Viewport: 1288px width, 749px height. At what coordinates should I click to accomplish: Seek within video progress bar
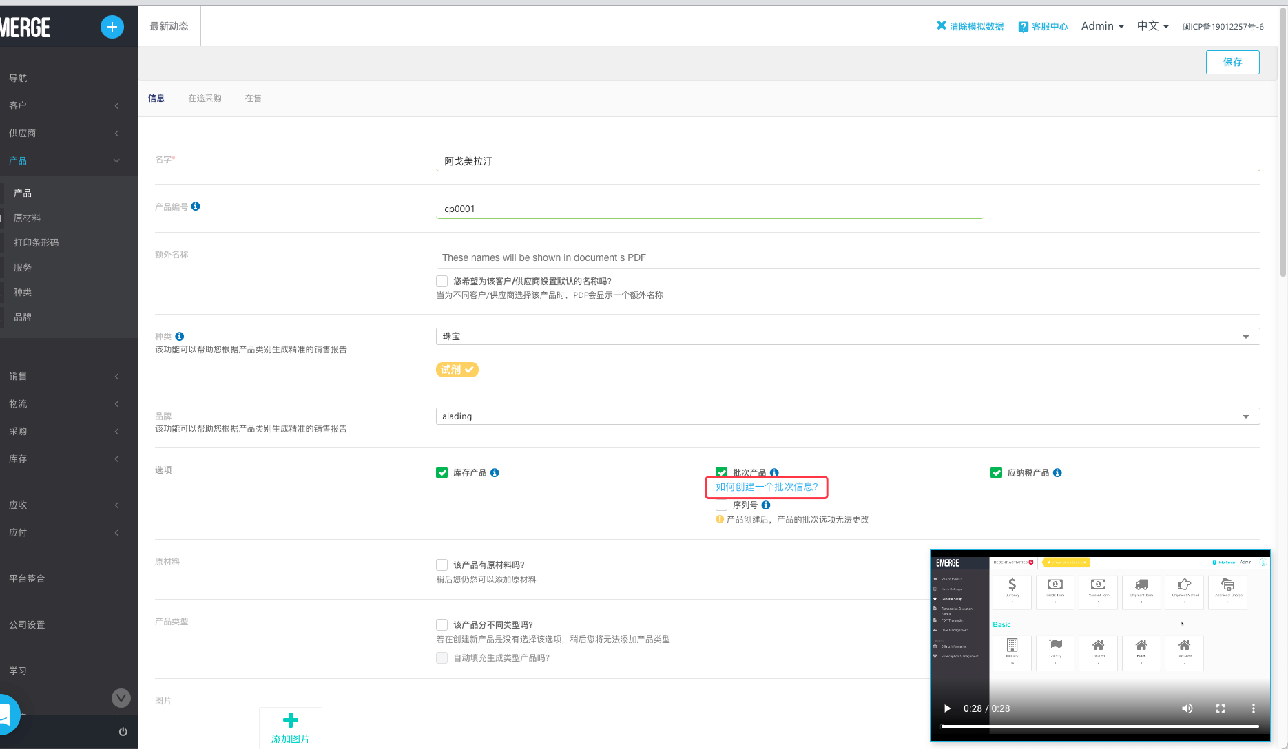tap(1100, 726)
